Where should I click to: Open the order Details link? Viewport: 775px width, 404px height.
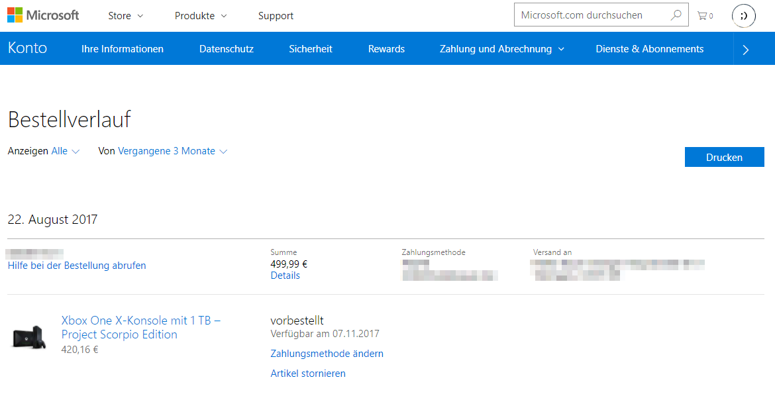click(285, 276)
